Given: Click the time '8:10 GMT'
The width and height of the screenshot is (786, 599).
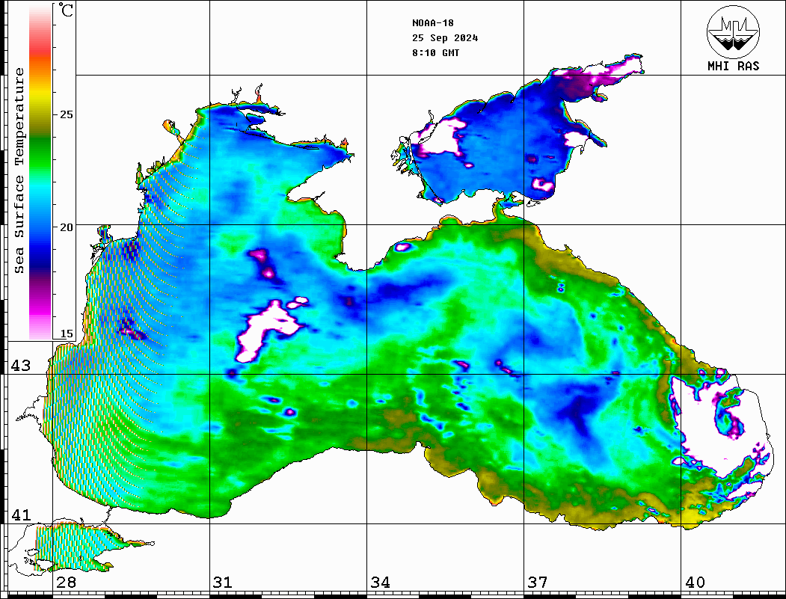Looking at the screenshot, I should click(435, 52).
